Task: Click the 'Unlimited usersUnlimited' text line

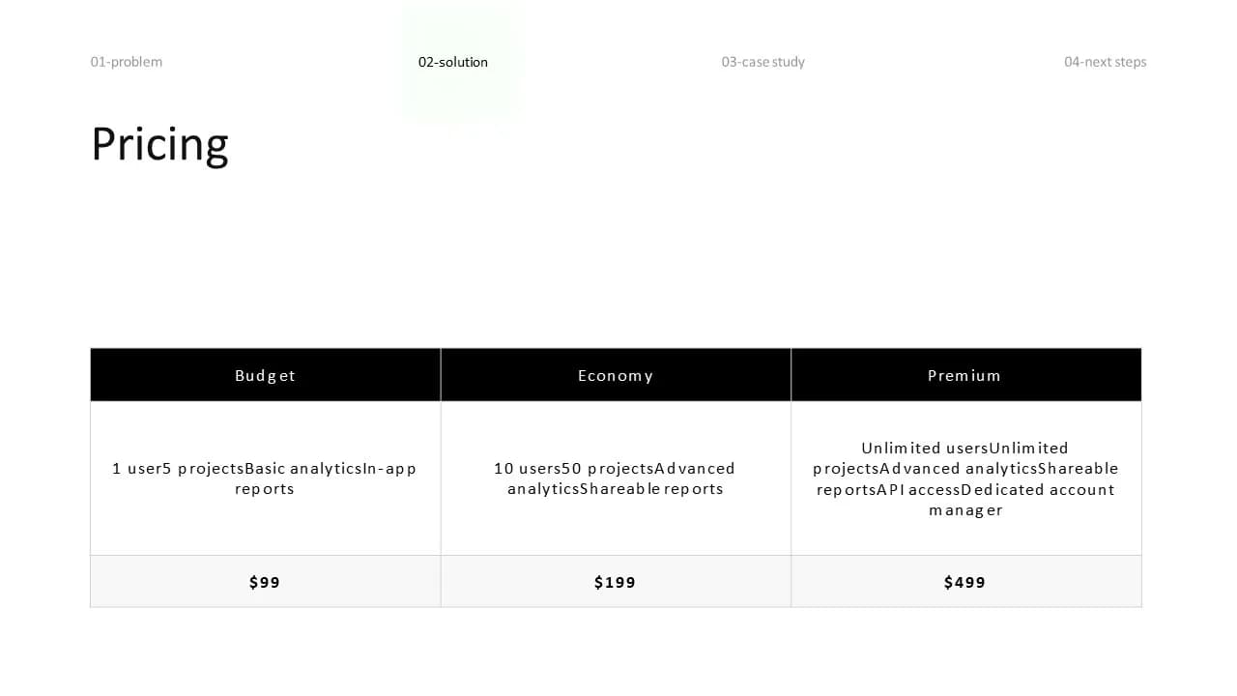Action: 965,449
